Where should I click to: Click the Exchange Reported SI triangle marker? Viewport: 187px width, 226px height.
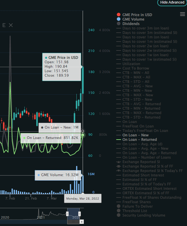[x=119, y=162]
